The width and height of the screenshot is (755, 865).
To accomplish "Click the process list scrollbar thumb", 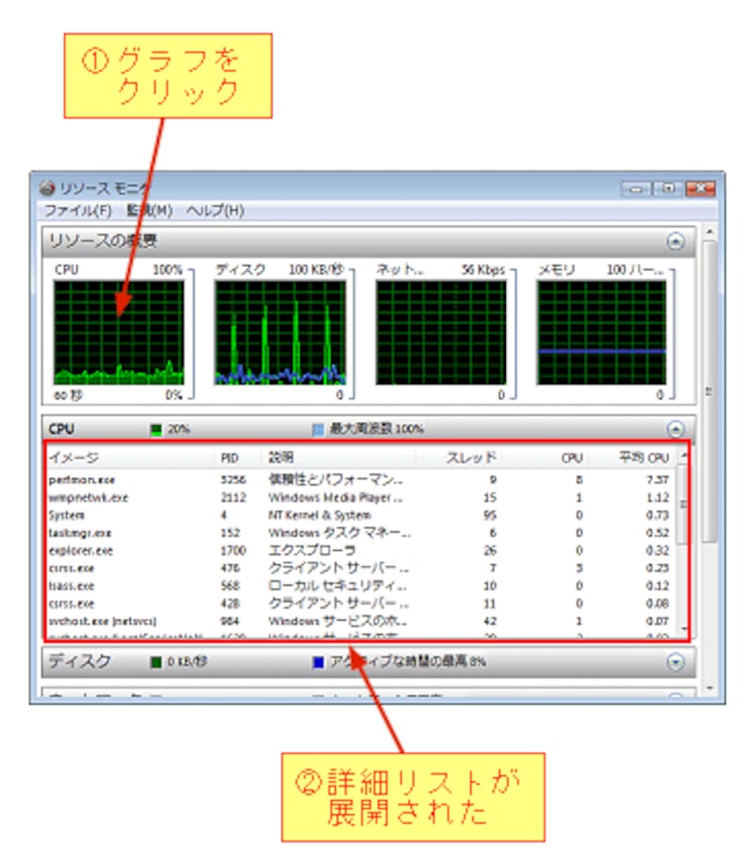I will pyautogui.click(x=684, y=505).
